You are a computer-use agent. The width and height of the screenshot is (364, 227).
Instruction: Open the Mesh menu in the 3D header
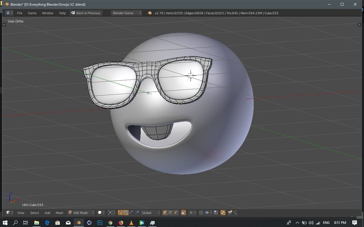click(59, 213)
